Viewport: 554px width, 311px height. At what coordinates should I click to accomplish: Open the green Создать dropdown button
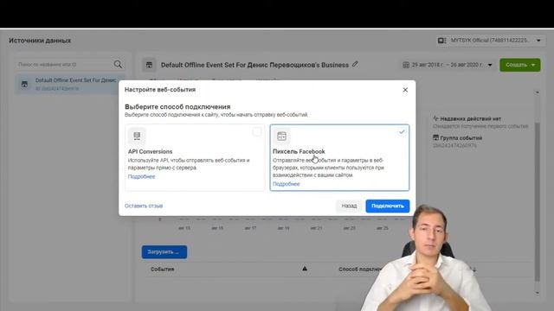coord(519,65)
